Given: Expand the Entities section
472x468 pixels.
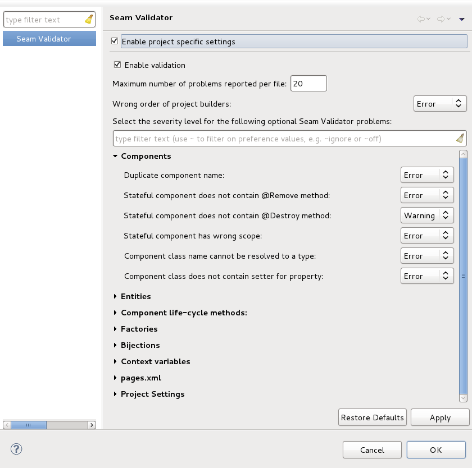Looking at the screenshot, I should pos(115,296).
